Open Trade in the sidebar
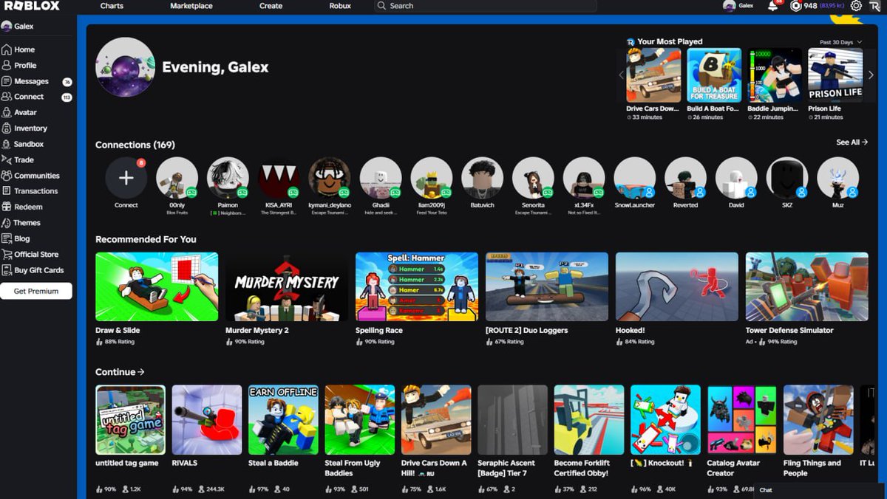The width and height of the screenshot is (887, 499). tap(18, 159)
